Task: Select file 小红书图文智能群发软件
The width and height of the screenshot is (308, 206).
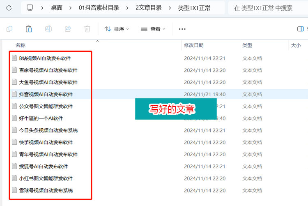Action: point(46,178)
